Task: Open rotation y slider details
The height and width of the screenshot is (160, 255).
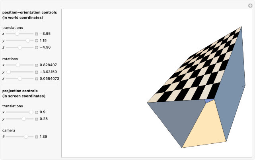Action: [x=37, y=72]
